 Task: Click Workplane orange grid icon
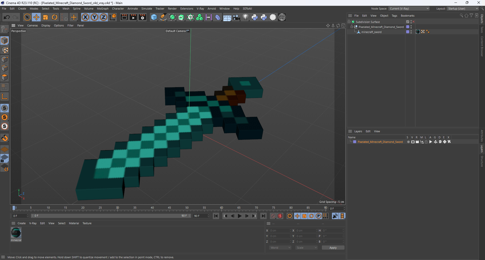coord(5,149)
